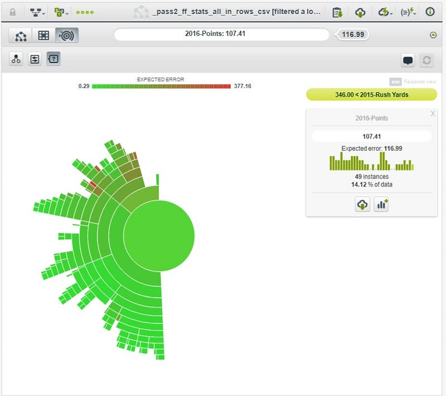Click the four green dots indicator

[x=85, y=12]
